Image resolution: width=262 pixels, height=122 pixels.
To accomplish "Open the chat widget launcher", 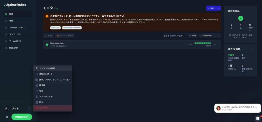I will point(258,118).
